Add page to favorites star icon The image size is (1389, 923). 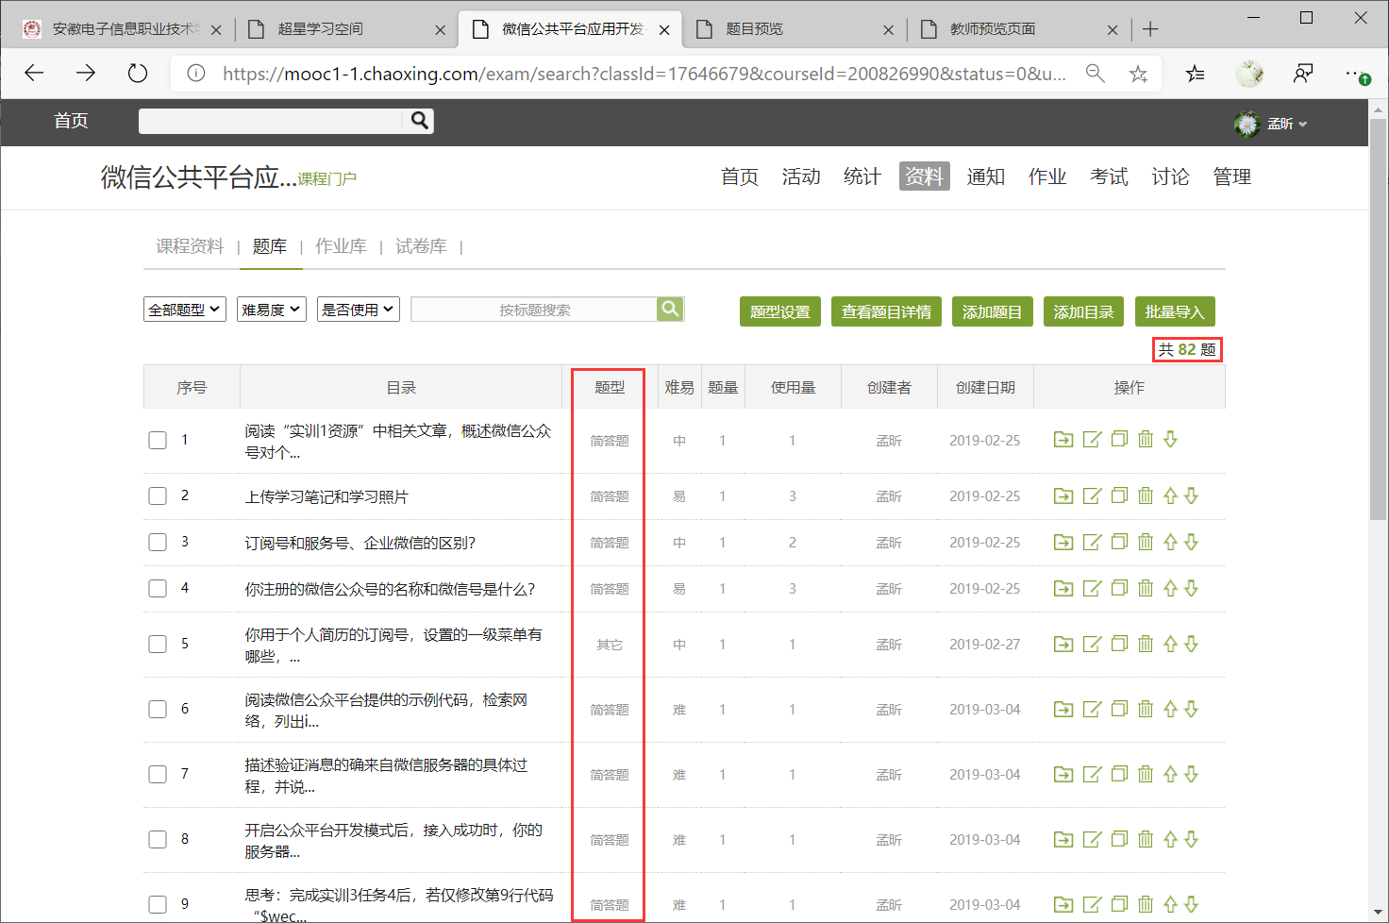click(x=1139, y=74)
